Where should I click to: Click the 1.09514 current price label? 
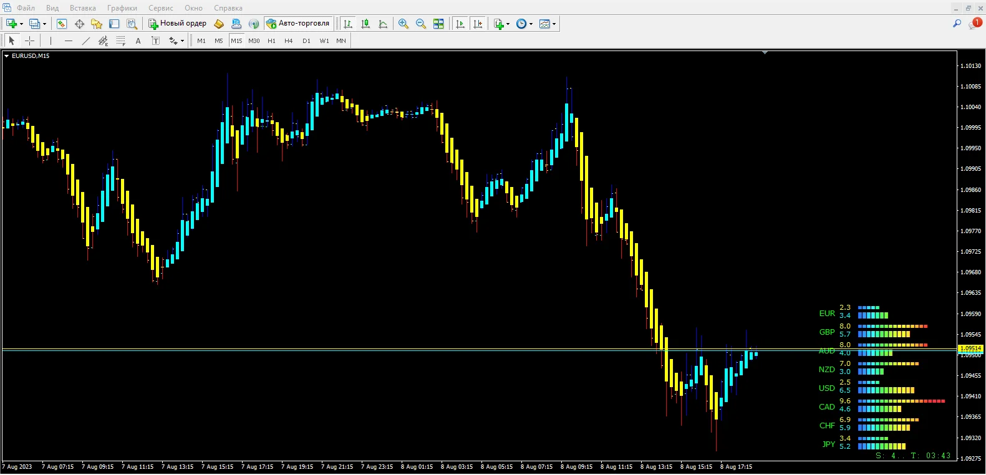(x=971, y=348)
